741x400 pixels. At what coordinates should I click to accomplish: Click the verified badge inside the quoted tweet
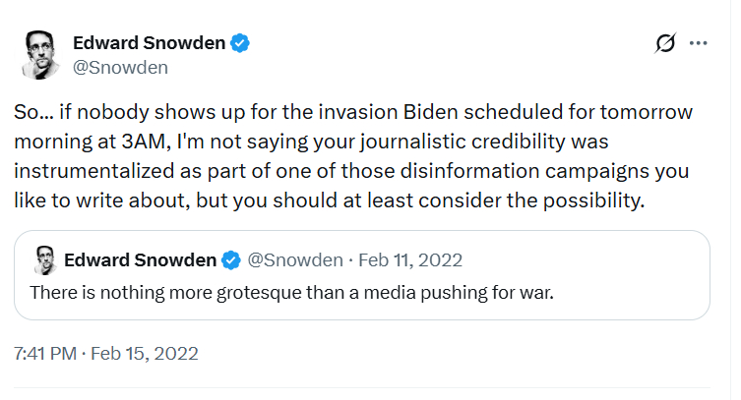[231, 260]
